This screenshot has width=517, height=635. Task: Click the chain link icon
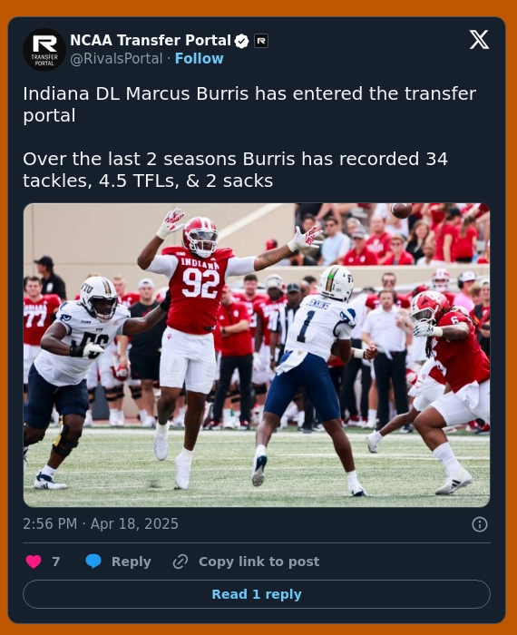180,562
